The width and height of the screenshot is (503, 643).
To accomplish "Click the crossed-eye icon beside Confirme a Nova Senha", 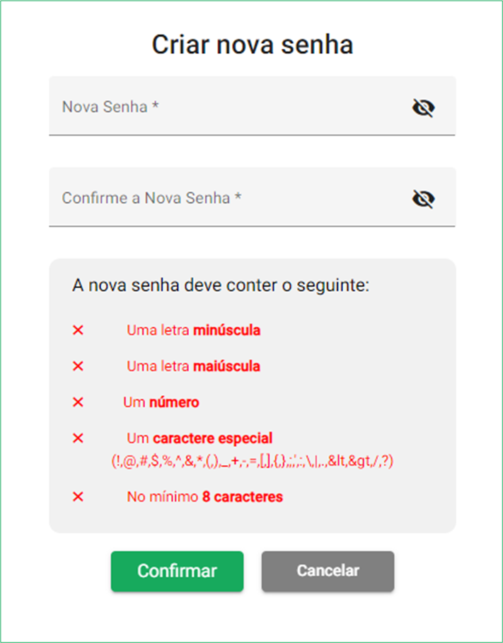I will pos(424,198).
